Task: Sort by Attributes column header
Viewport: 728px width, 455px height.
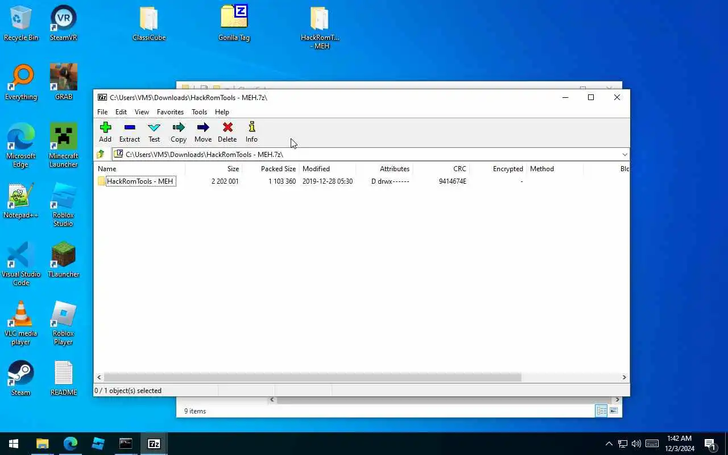Action: click(x=384, y=169)
